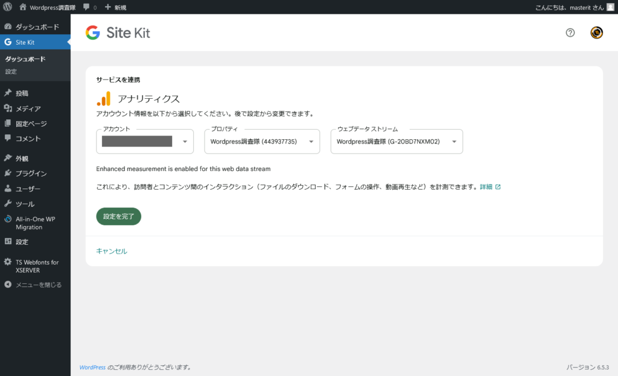The height and width of the screenshot is (376, 618).
Task: Open the アカウント account dropdown
Action: pos(145,142)
